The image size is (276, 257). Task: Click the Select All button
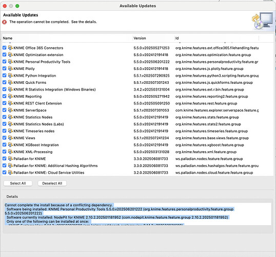(x=18, y=183)
